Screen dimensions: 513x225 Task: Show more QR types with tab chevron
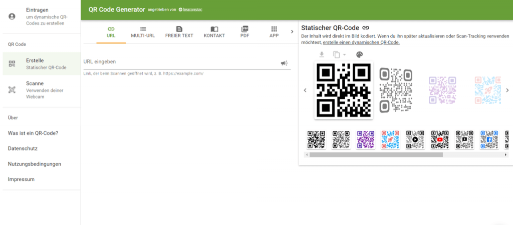(292, 31)
